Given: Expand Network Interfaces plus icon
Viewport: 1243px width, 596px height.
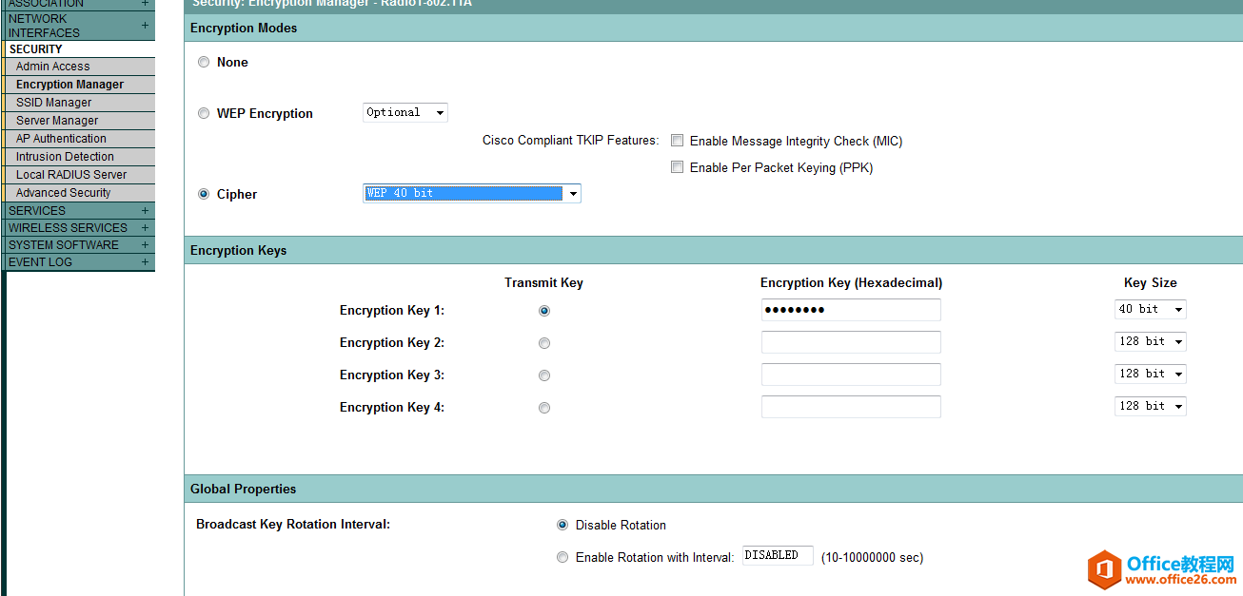Looking at the screenshot, I should [145, 26].
